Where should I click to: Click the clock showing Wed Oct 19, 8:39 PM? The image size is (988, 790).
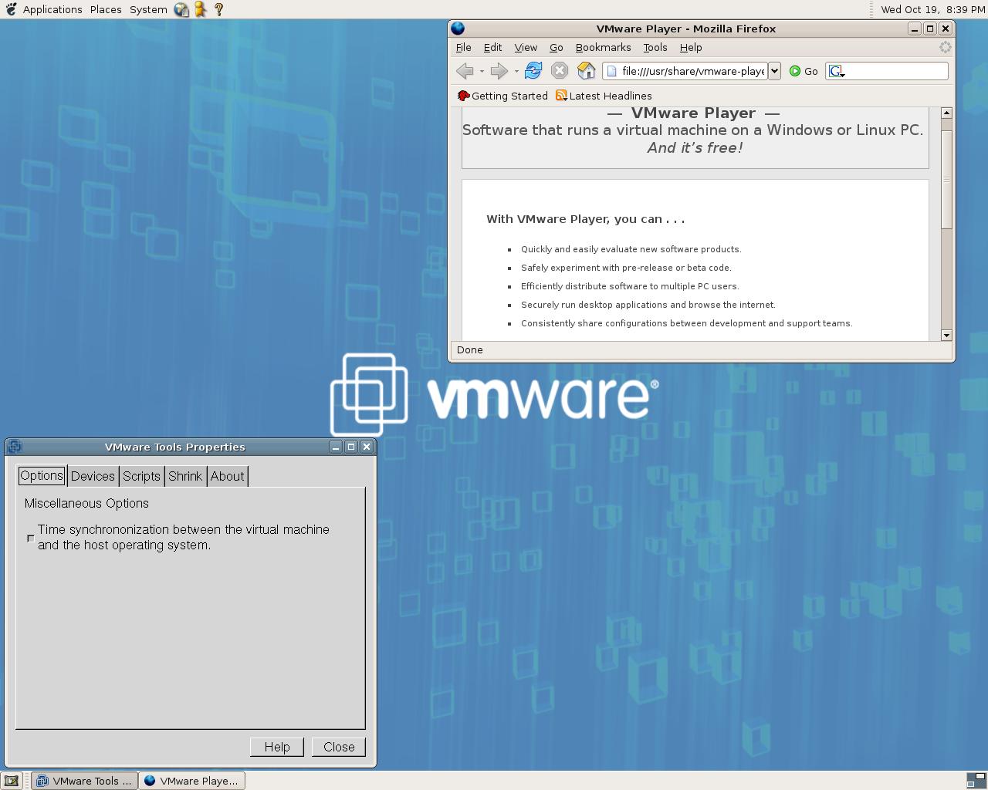pyautogui.click(x=933, y=9)
